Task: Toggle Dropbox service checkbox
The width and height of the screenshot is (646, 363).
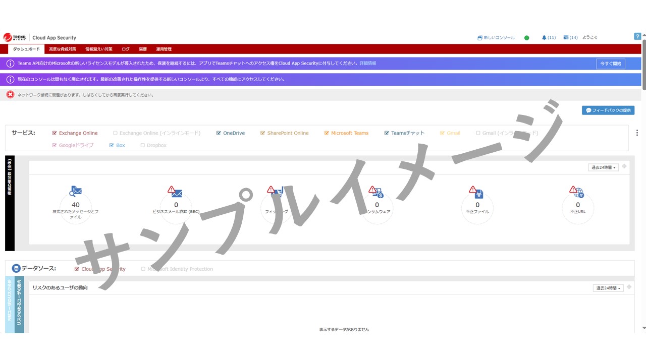Action: point(143,145)
